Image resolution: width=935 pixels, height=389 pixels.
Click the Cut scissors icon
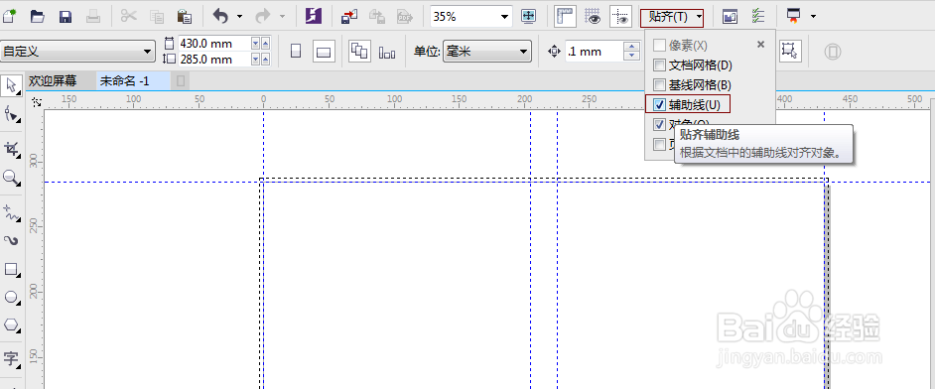128,16
